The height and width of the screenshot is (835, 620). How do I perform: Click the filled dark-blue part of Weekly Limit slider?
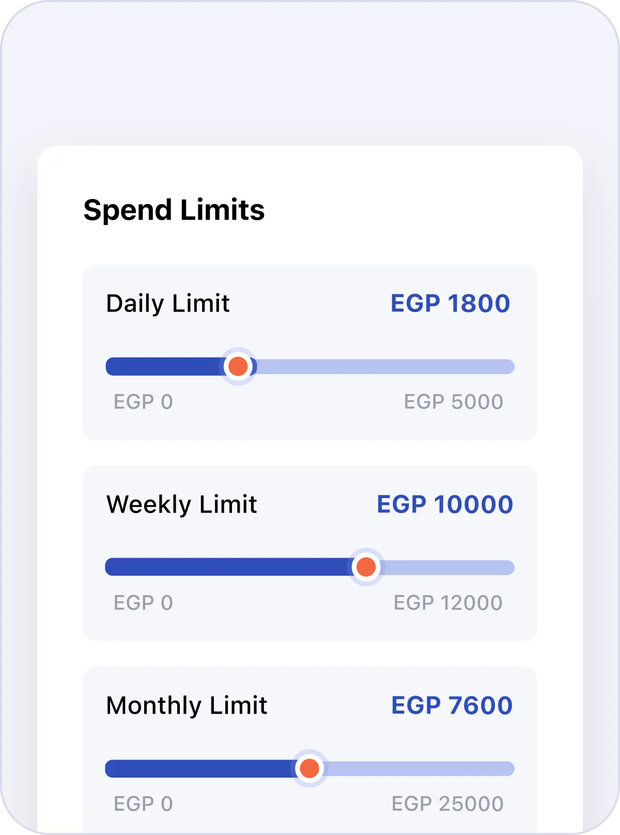[x=227, y=567]
